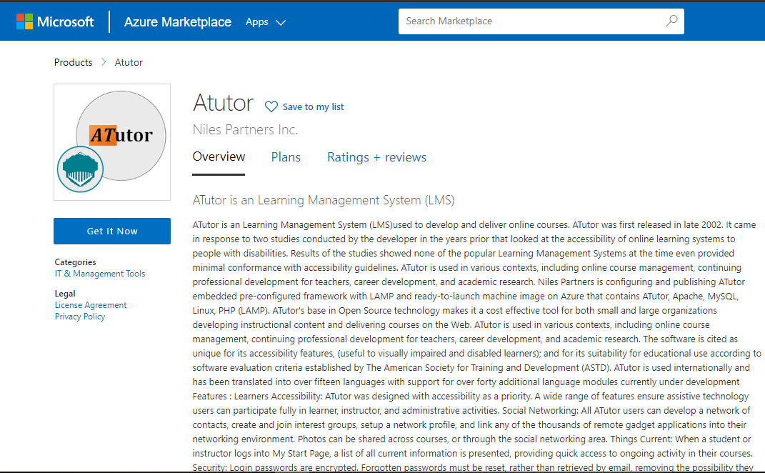Go to Azure Marketplace home
This screenshot has width=765, height=473.
pos(177,21)
